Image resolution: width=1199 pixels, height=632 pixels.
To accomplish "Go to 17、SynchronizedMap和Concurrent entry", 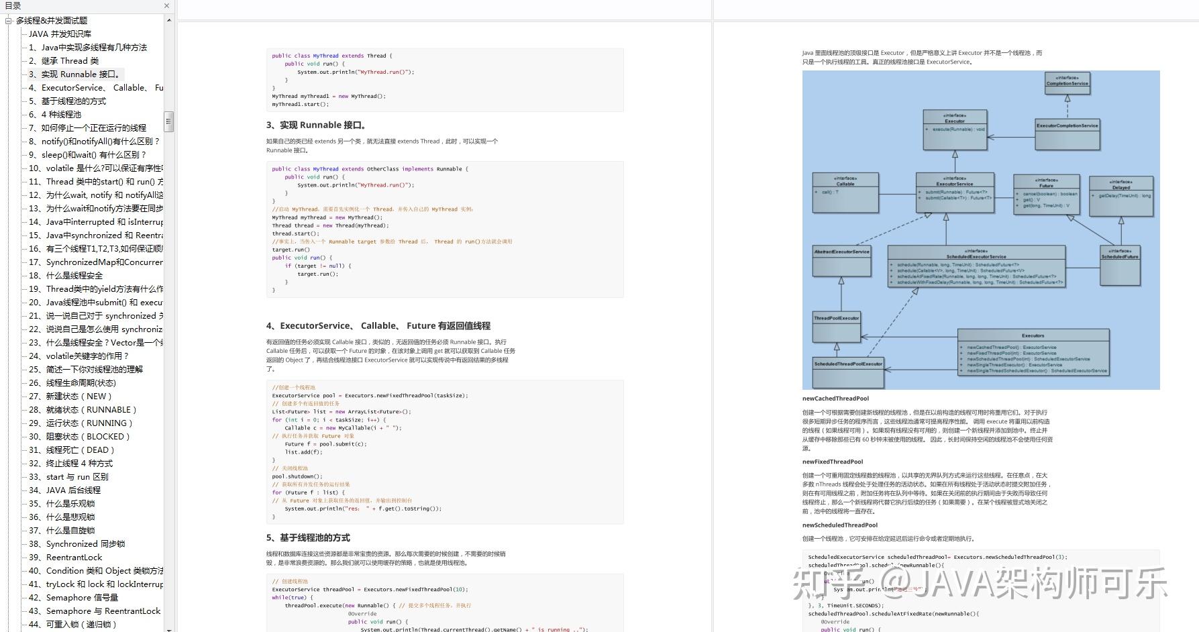I will 95,262.
